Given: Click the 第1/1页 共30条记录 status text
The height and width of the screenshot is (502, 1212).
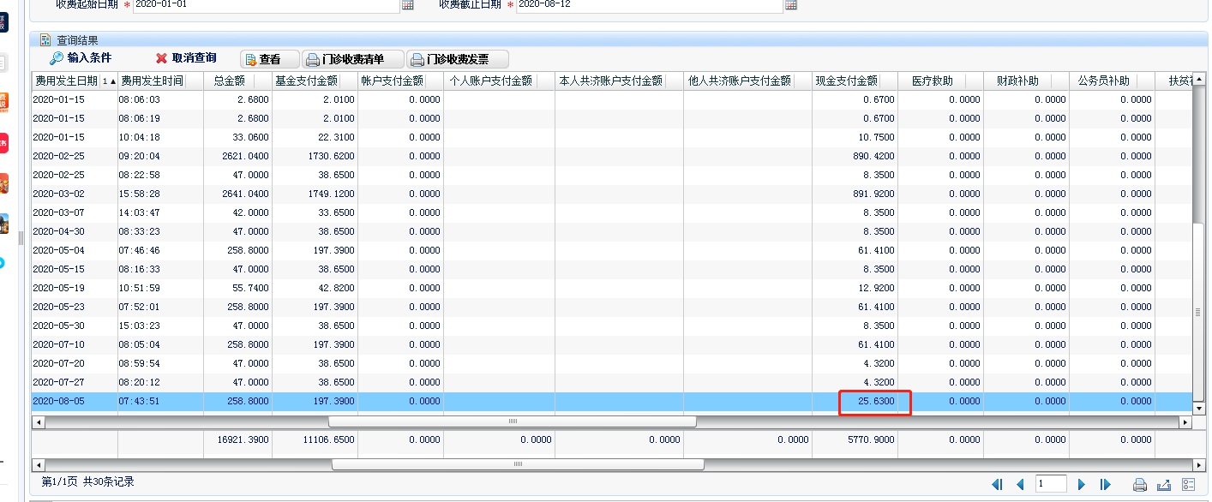Looking at the screenshot, I should tap(87, 482).
